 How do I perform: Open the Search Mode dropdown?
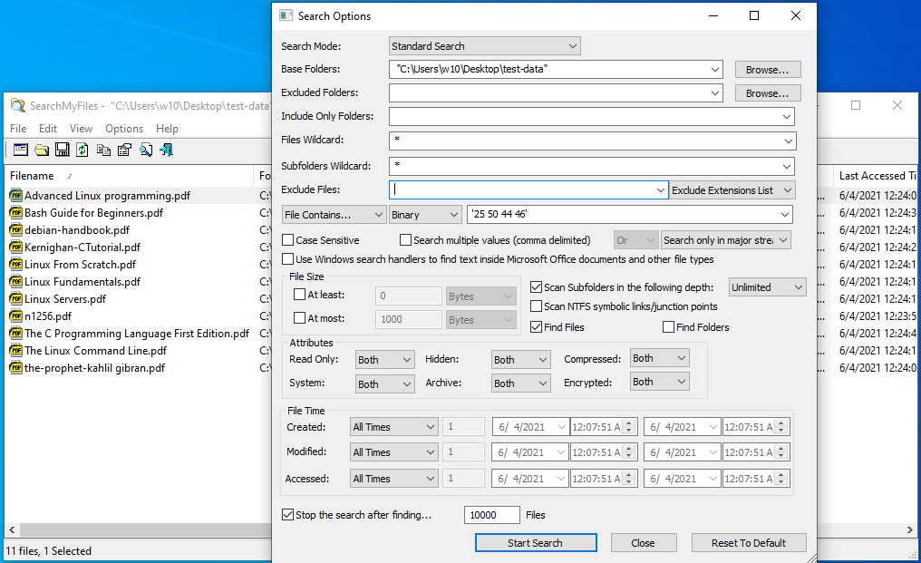coord(485,46)
